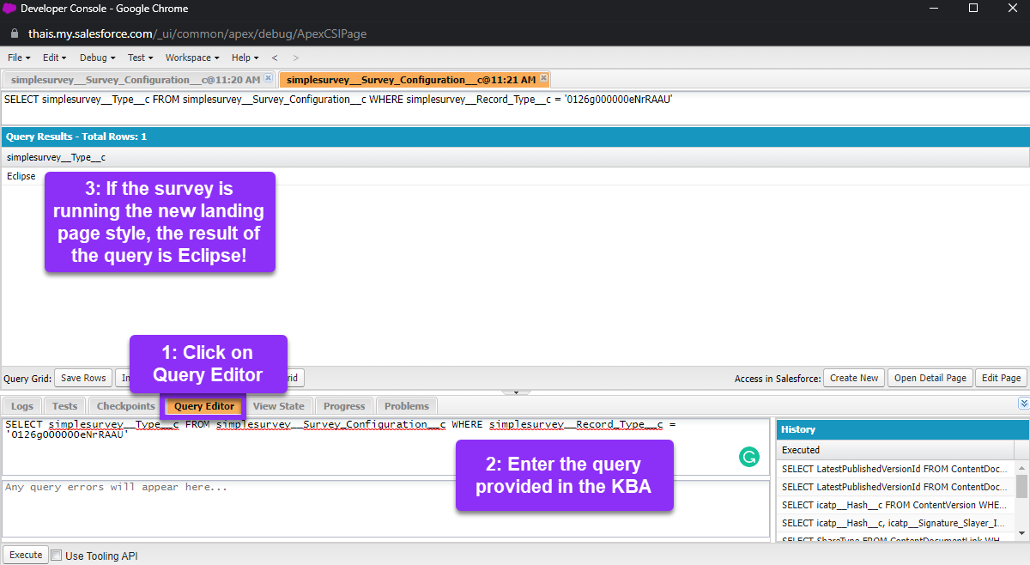The height and width of the screenshot is (565, 1030).
Task: Click the Save Rows button
Action: click(83, 378)
